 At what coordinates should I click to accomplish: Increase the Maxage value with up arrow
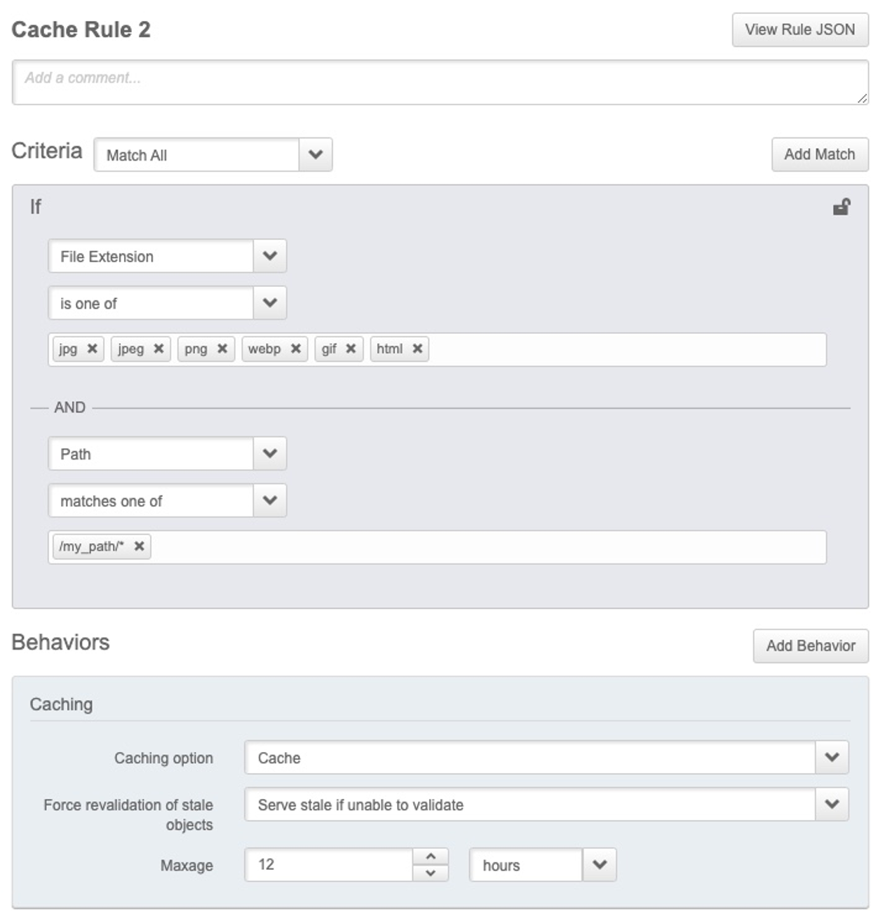(x=431, y=857)
